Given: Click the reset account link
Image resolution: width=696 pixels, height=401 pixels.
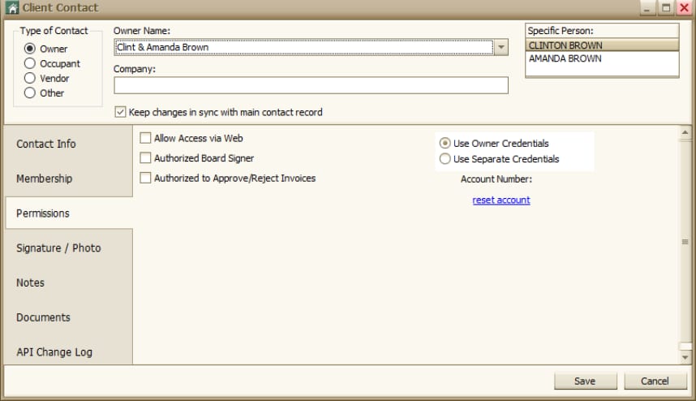Looking at the screenshot, I should coord(501,200).
